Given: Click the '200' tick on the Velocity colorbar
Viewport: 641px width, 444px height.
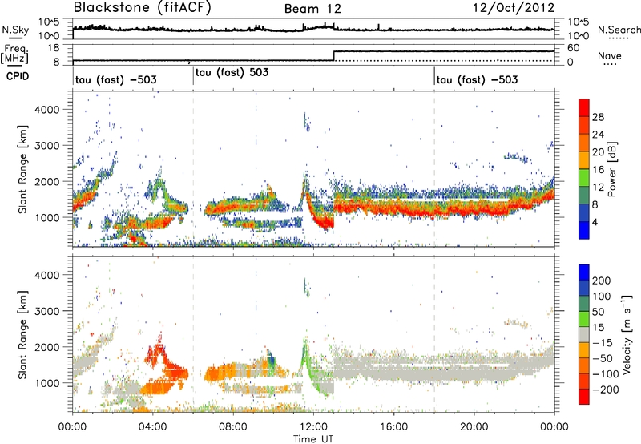Looking at the screenshot, I should click(x=601, y=281).
